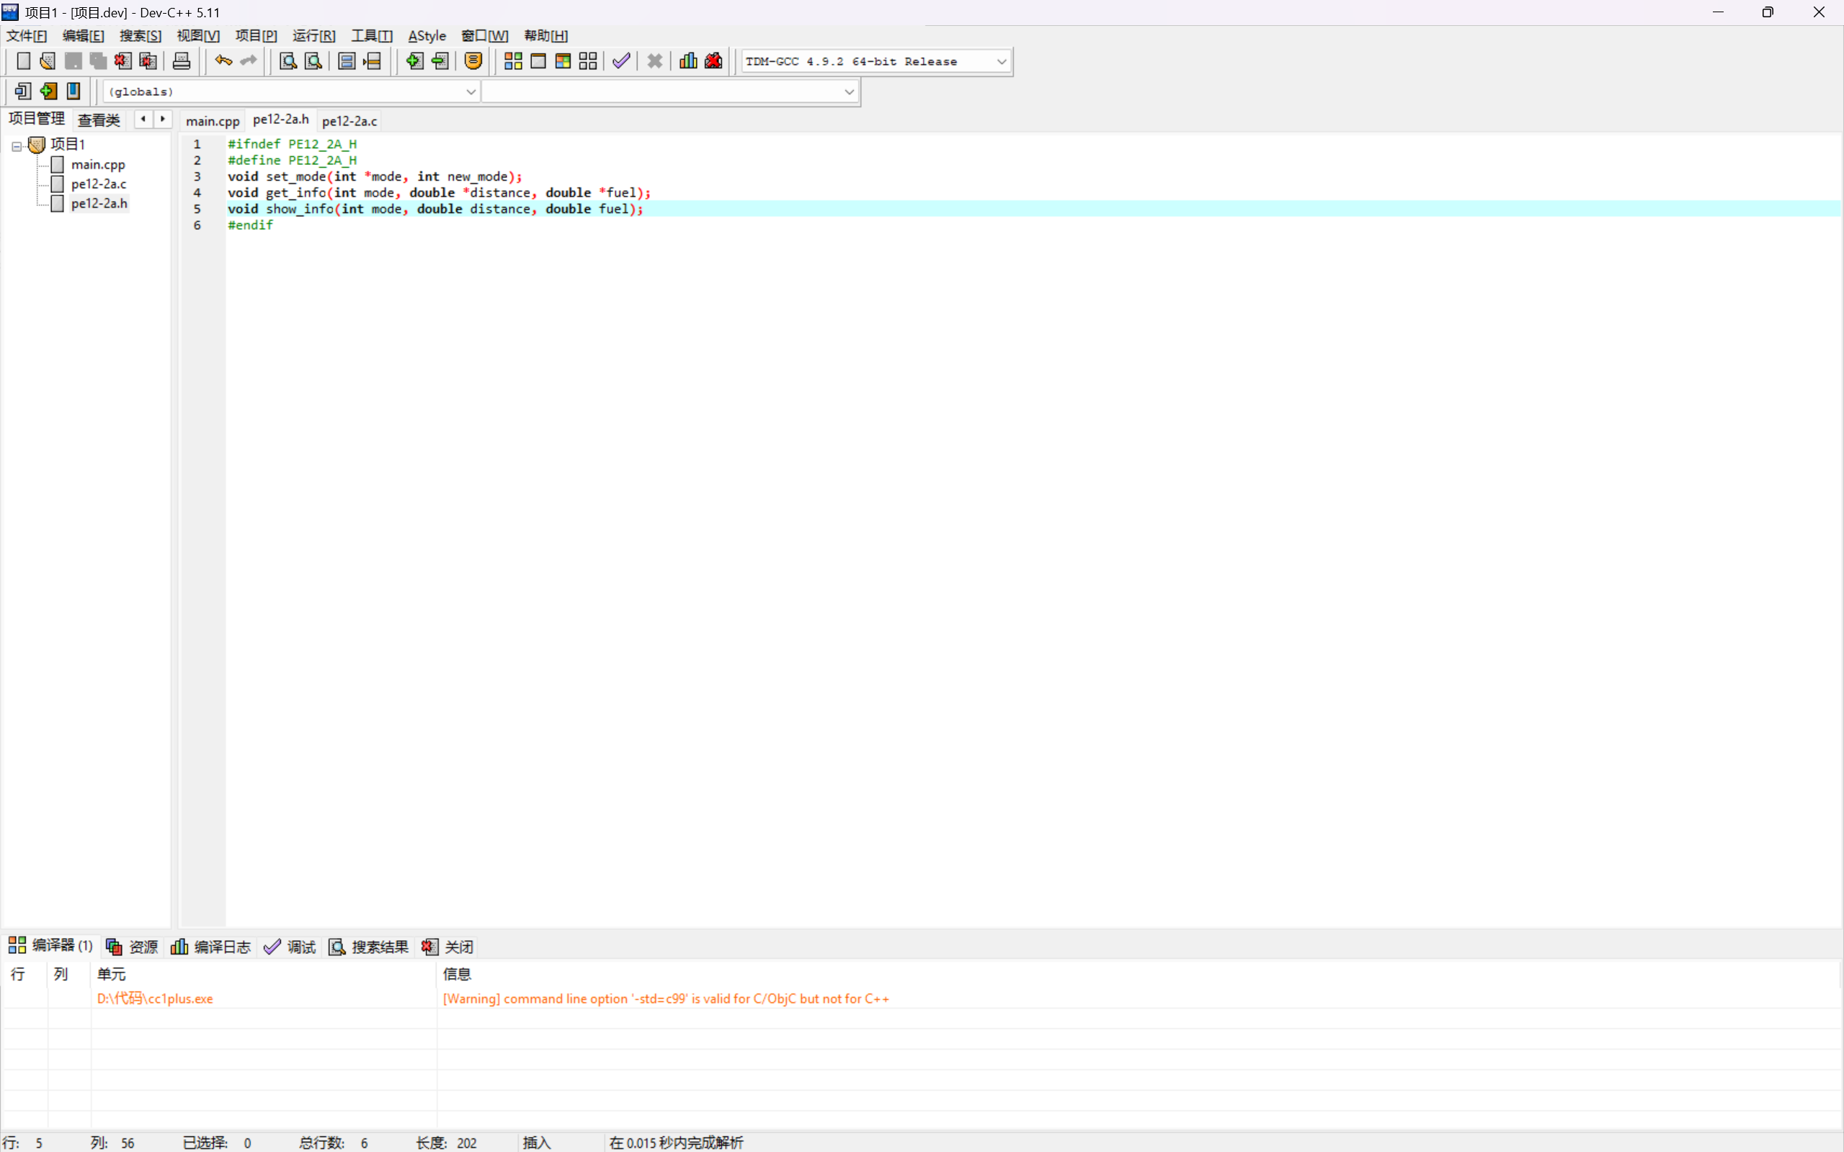Click the Undo arrow icon
Image resolution: width=1844 pixels, height=1152 pixels.
(x=223, y=61)
